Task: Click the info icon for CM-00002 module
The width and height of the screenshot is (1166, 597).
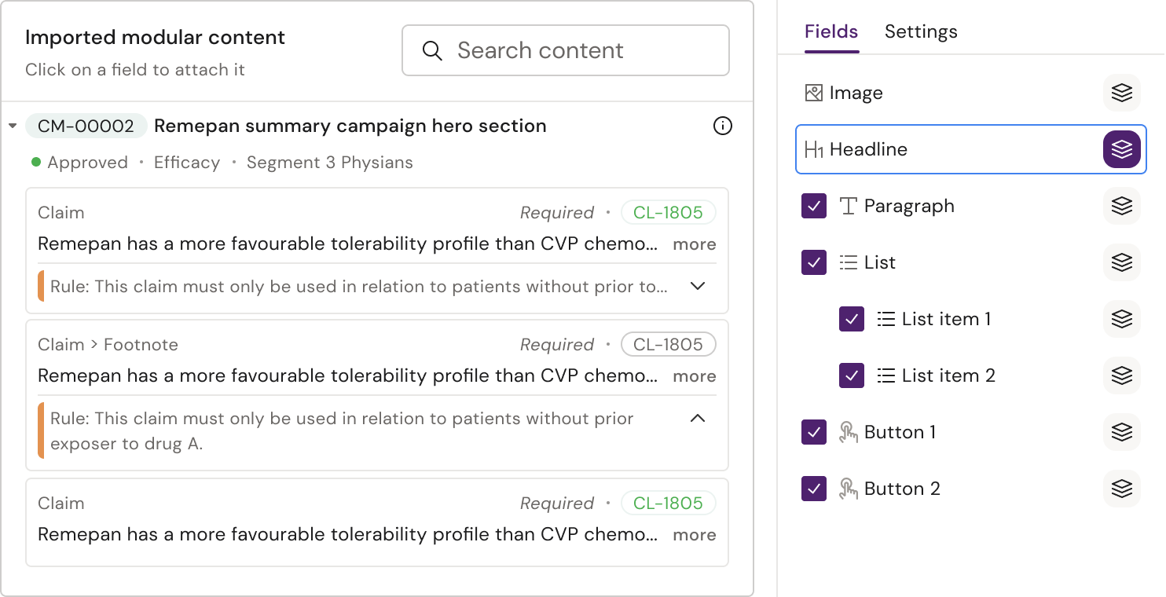Action: coord(722,126)
